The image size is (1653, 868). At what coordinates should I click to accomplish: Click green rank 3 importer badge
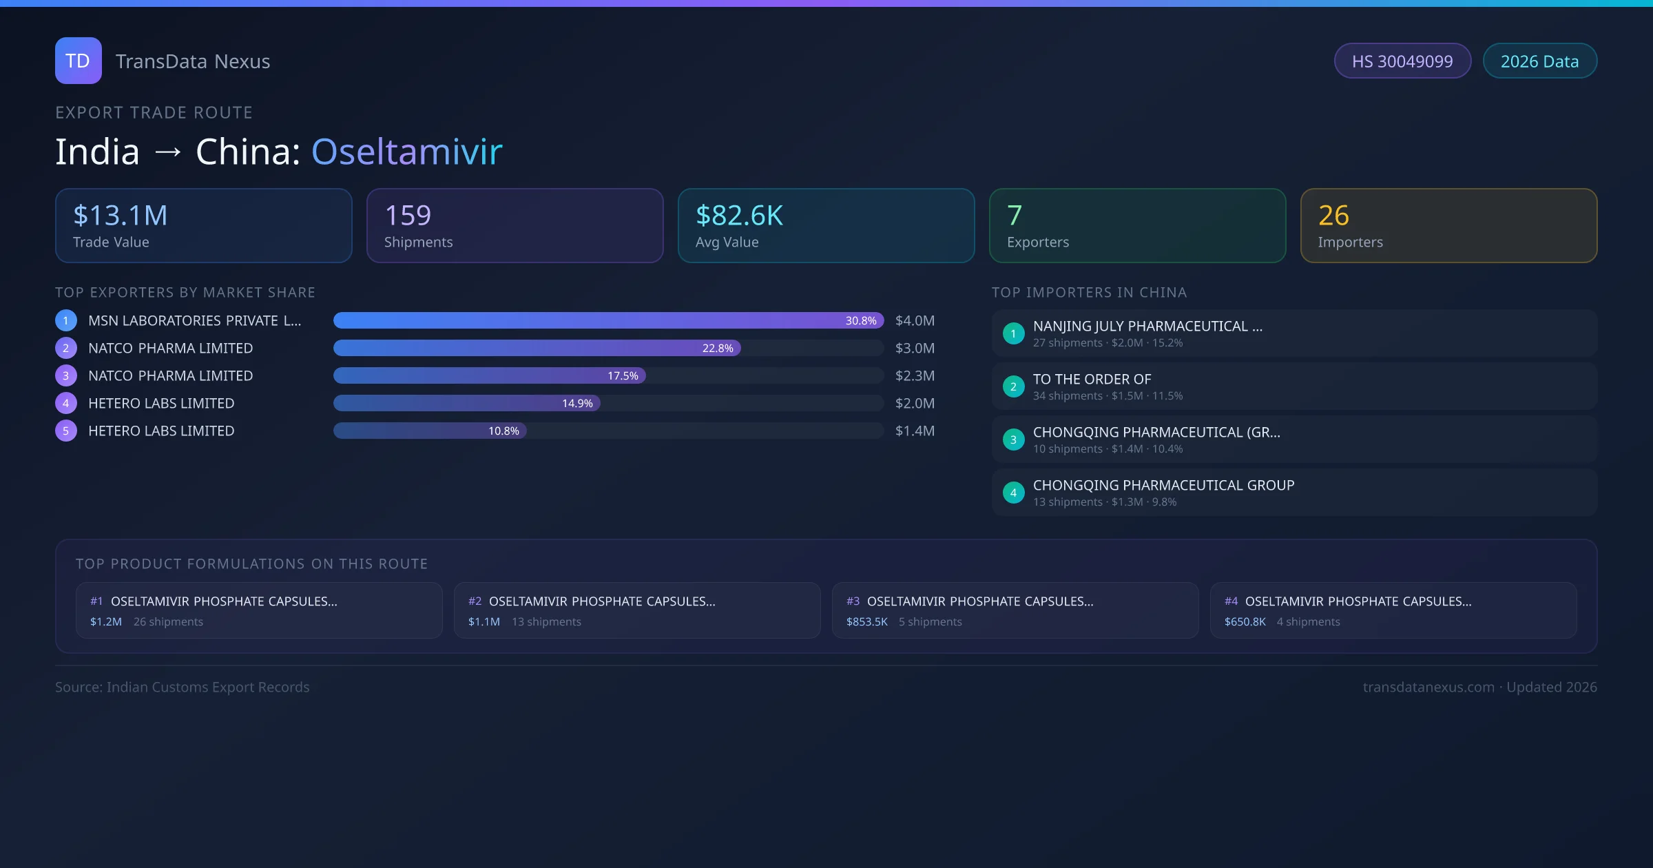click(x=1013, y=440)
